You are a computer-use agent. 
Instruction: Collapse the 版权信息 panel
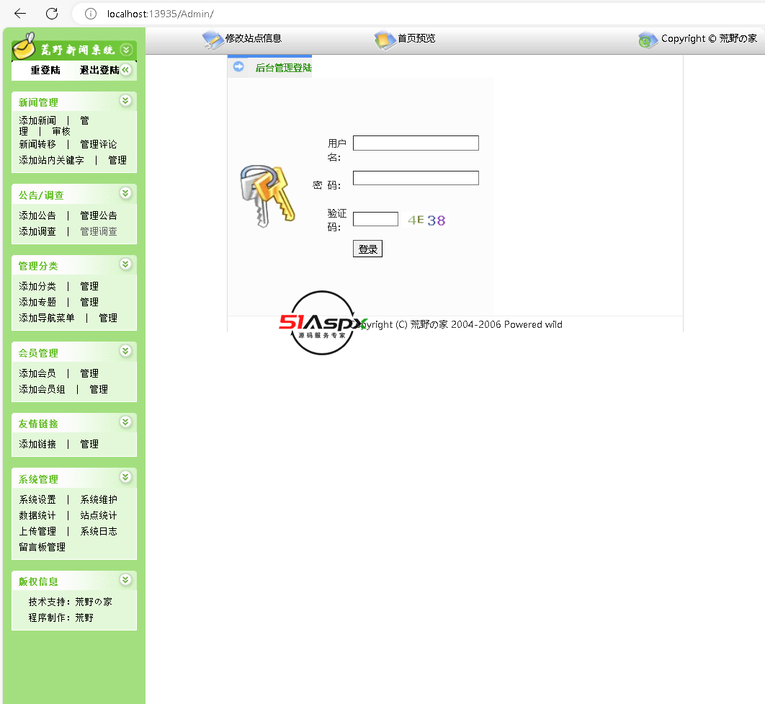(x=125, y=579)
